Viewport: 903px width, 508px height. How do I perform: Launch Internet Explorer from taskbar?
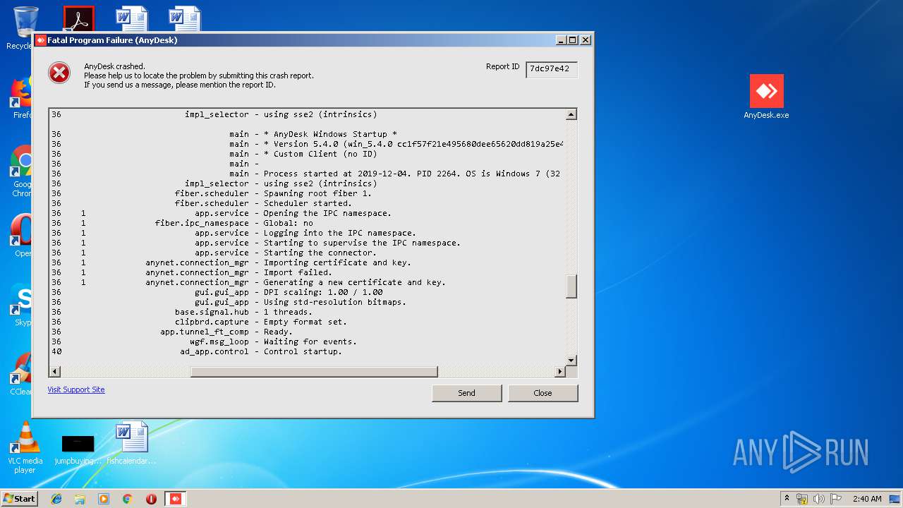pyautogui.click(x=56, y=499)
